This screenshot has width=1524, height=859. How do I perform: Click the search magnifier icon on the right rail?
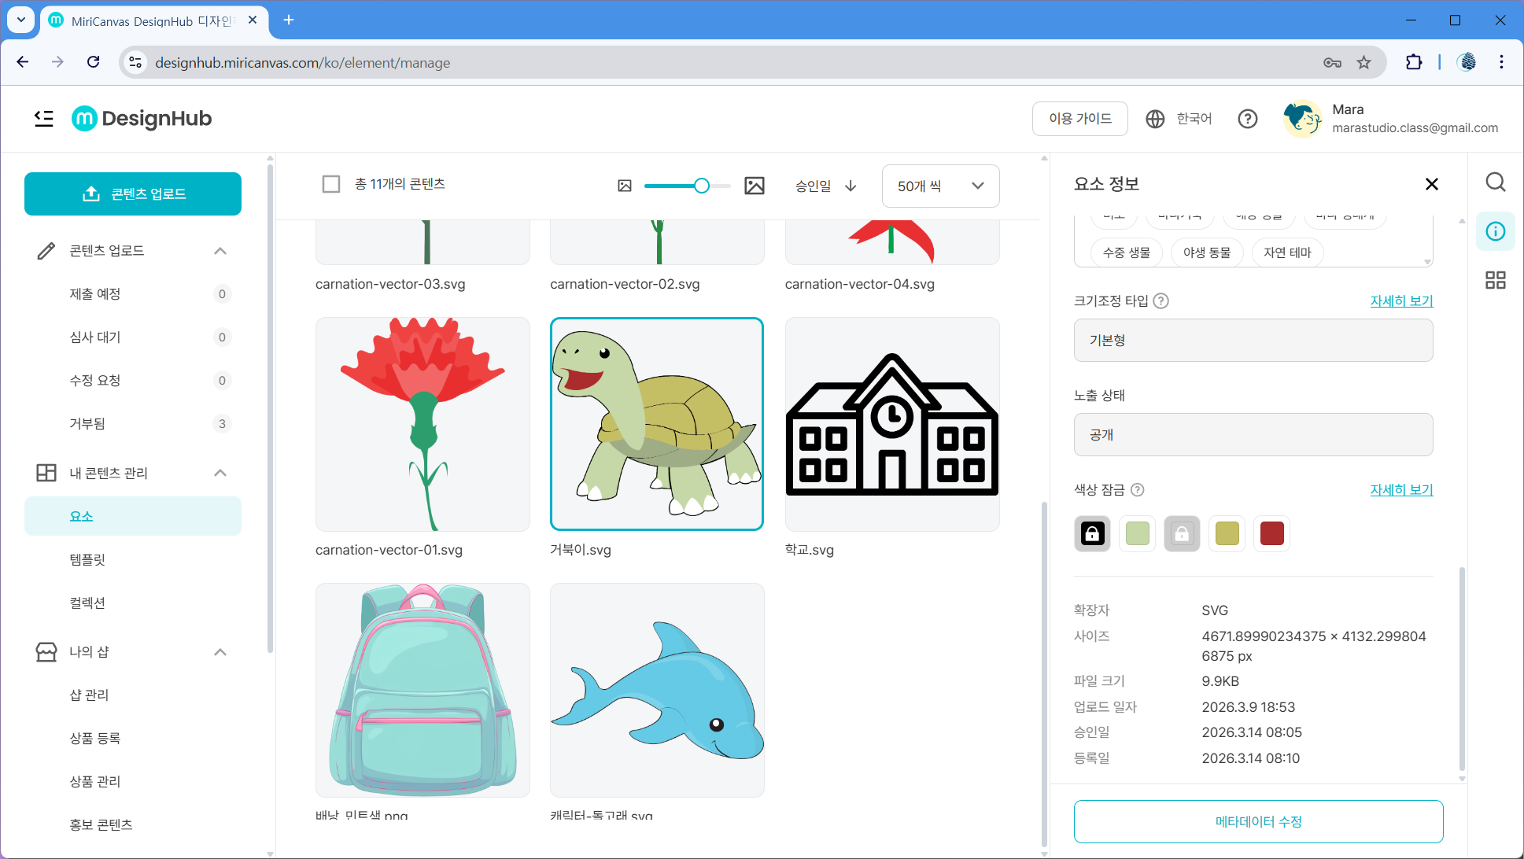coord(1495,182)
